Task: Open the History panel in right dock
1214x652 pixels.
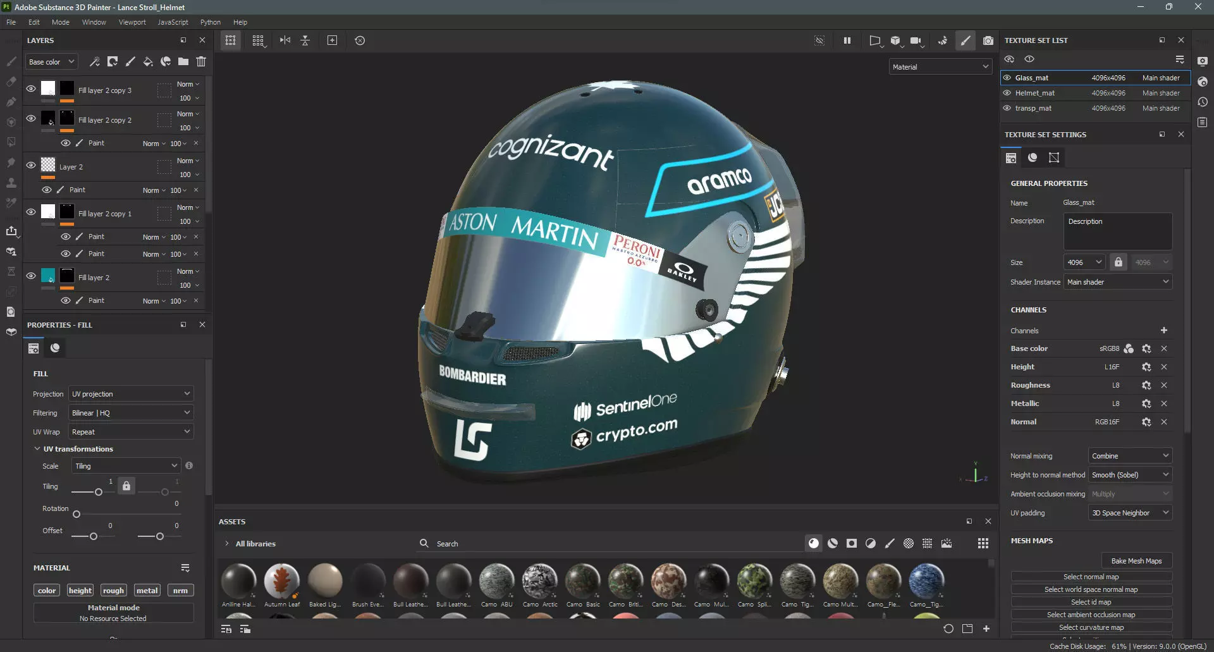Action: (1203, 102)
